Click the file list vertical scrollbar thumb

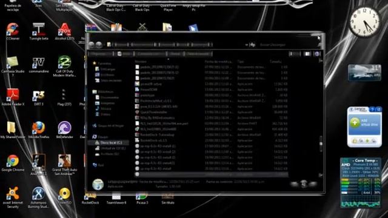point(321,144)
